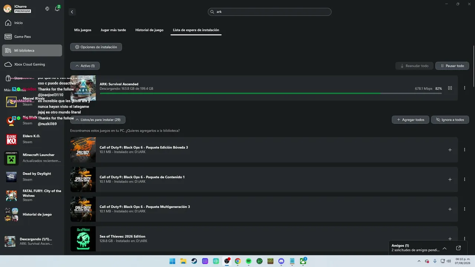Open Historial de juego in sidebar list
This screenshot has width=475, height=267.
(x=32, y=214)
